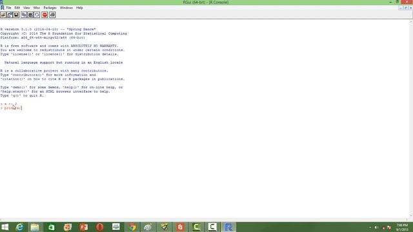Click the Copy and paste toolbar icon
The width and height of the screenshot is (413, 232).
[37, 15]
